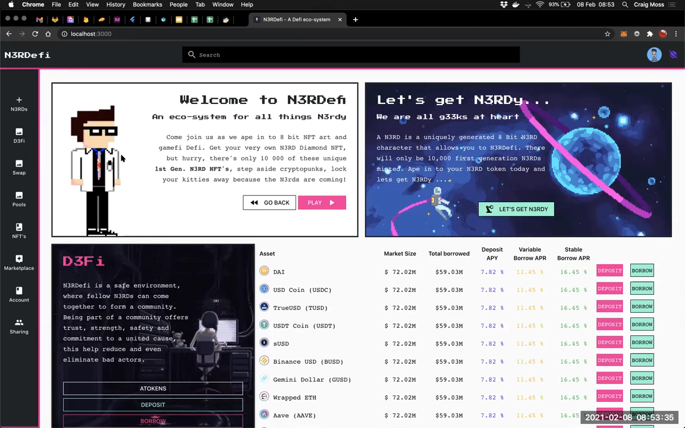The height and width of the screenshot is (428, 685).
Task: Click the ATOKENS button
Action: tap(153, 388)
